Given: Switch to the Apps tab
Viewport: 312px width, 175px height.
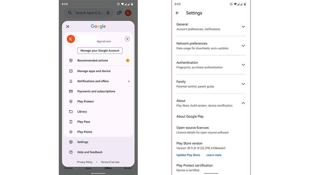Looking at the screenshot, I should coord(88,168).
